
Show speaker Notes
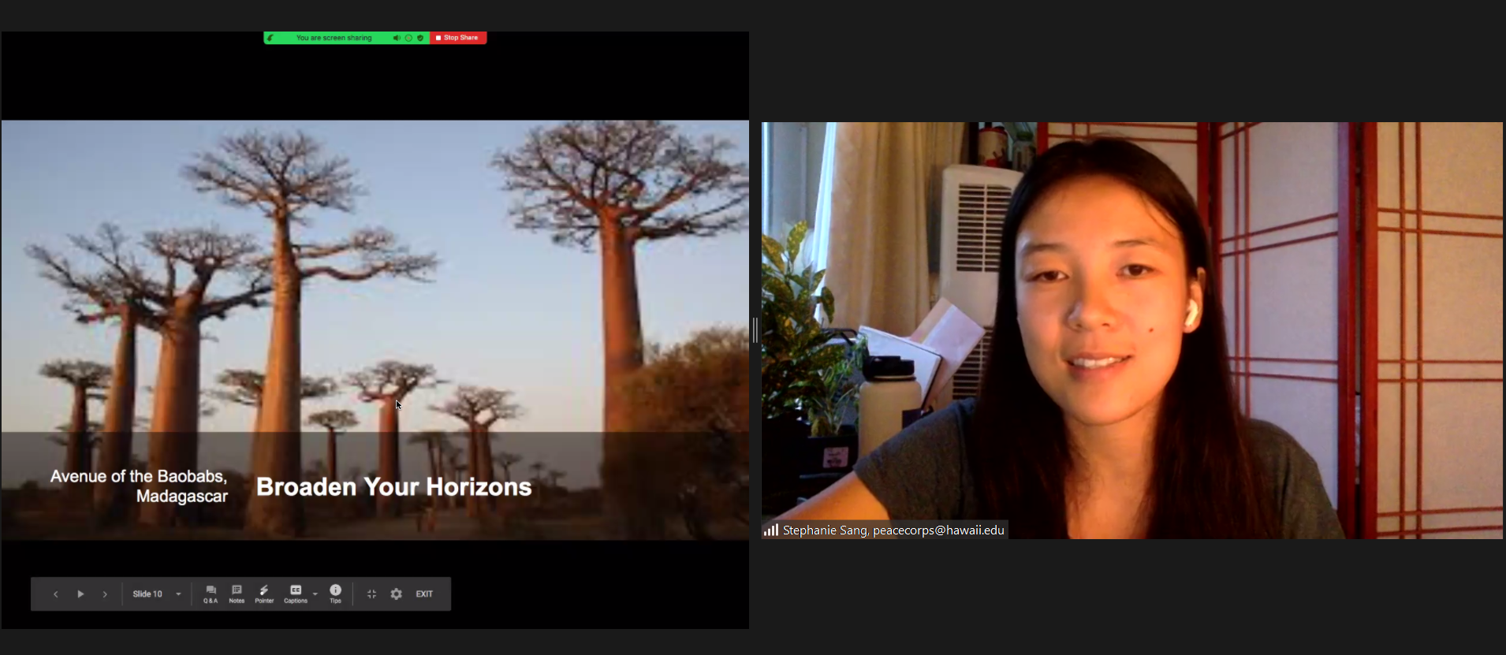pyautogui.click(x=237, y=594)
